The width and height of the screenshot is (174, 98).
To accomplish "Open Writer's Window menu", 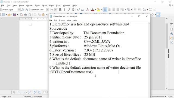I will pyautogui.click(x=66, y=5).
